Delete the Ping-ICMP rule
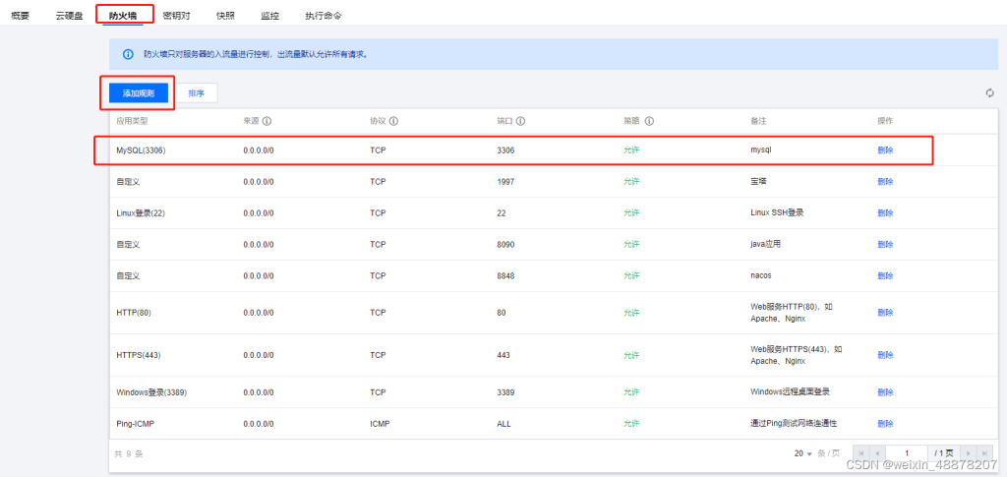This screenshot has width=1007, height=477. pos(886,424)
